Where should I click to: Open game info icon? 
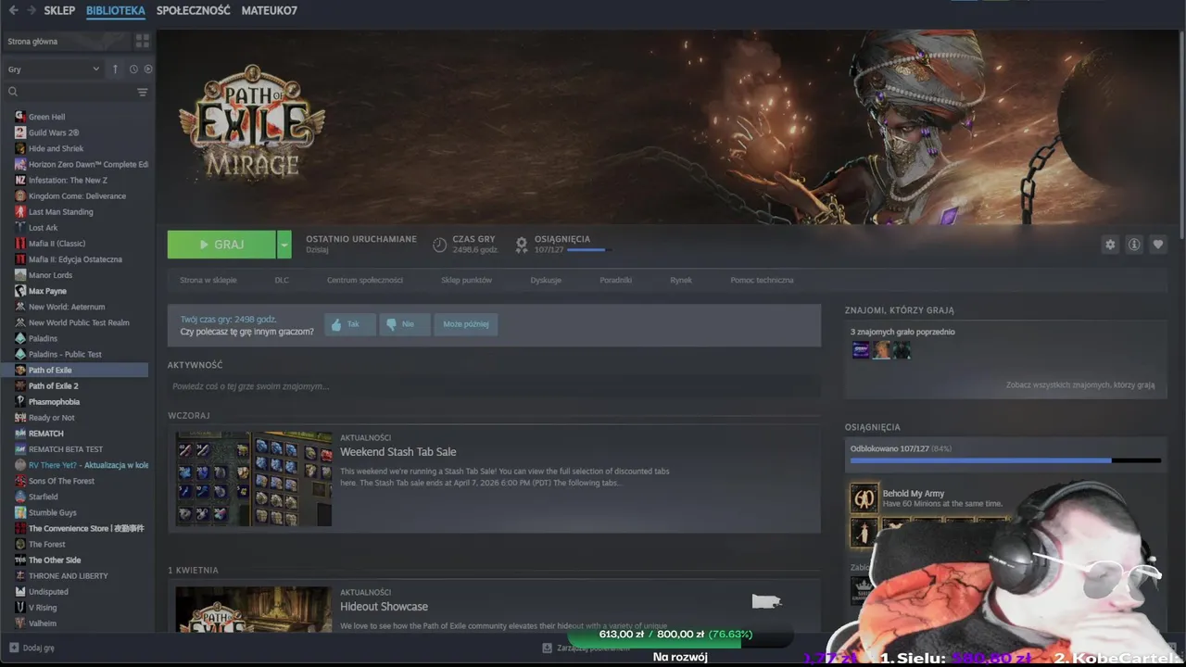[1134, 245]
